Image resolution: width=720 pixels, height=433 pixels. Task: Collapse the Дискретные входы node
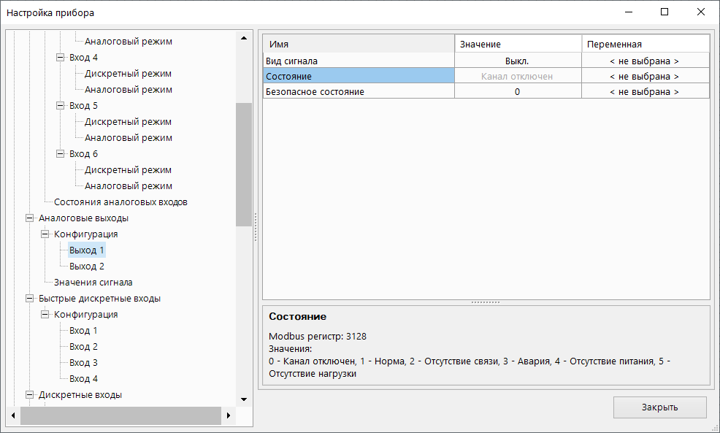(x=30, y=395)
